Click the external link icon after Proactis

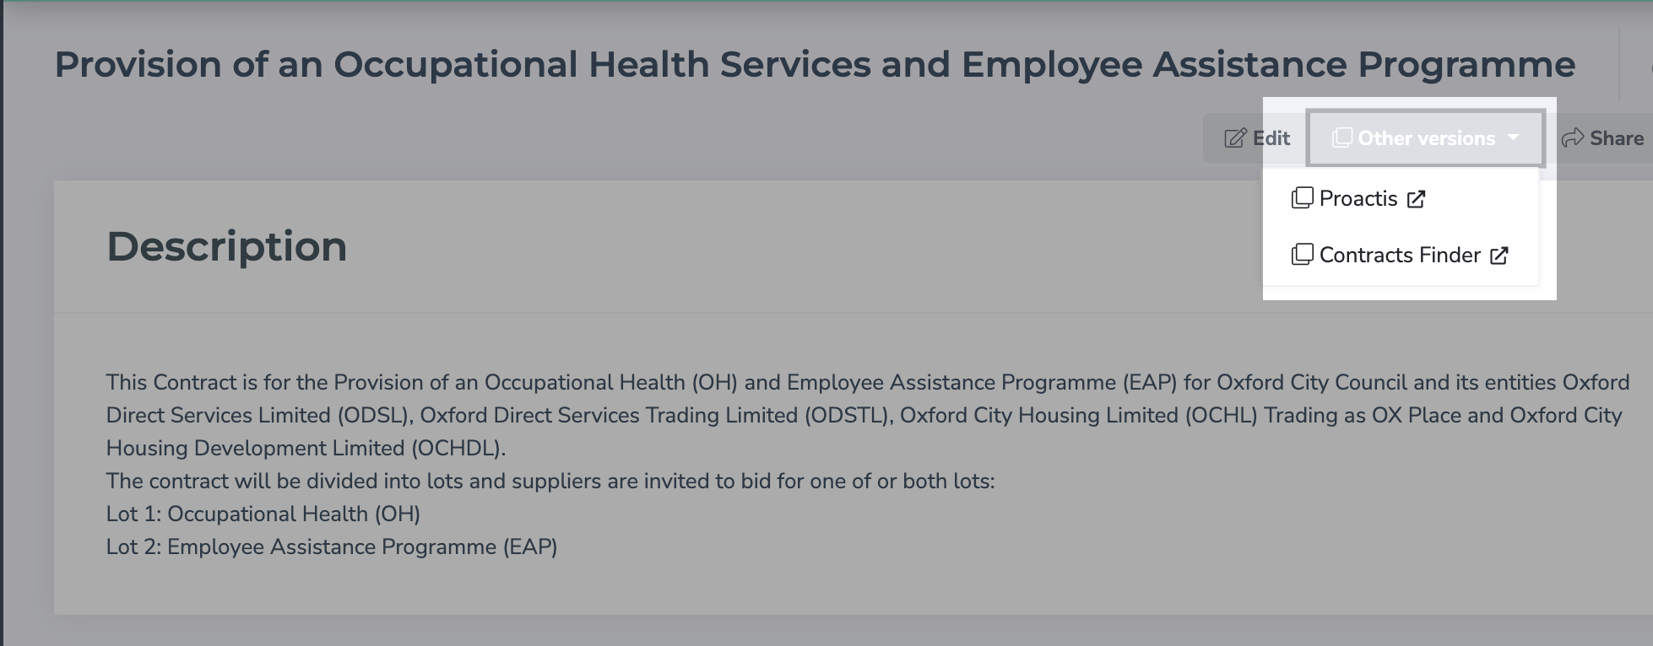click(x=1417, y=199)
